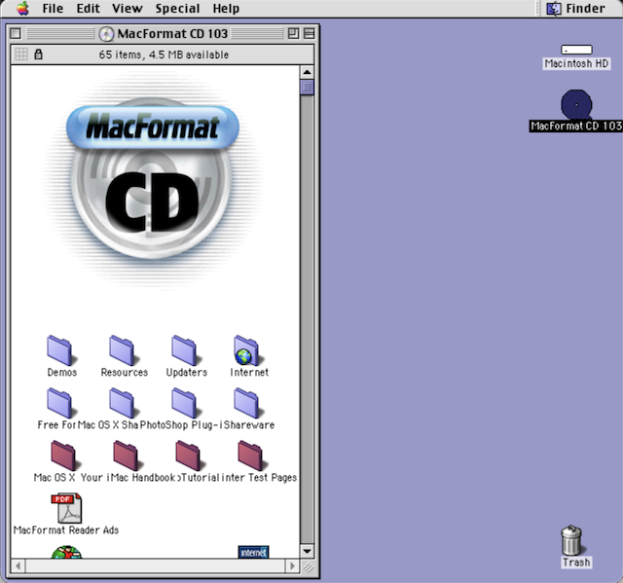Image resolution: width=623 pixels, height=583 pixels.
Task: Select the partially visible globe icon at bottom
Action: pos(67,552)
